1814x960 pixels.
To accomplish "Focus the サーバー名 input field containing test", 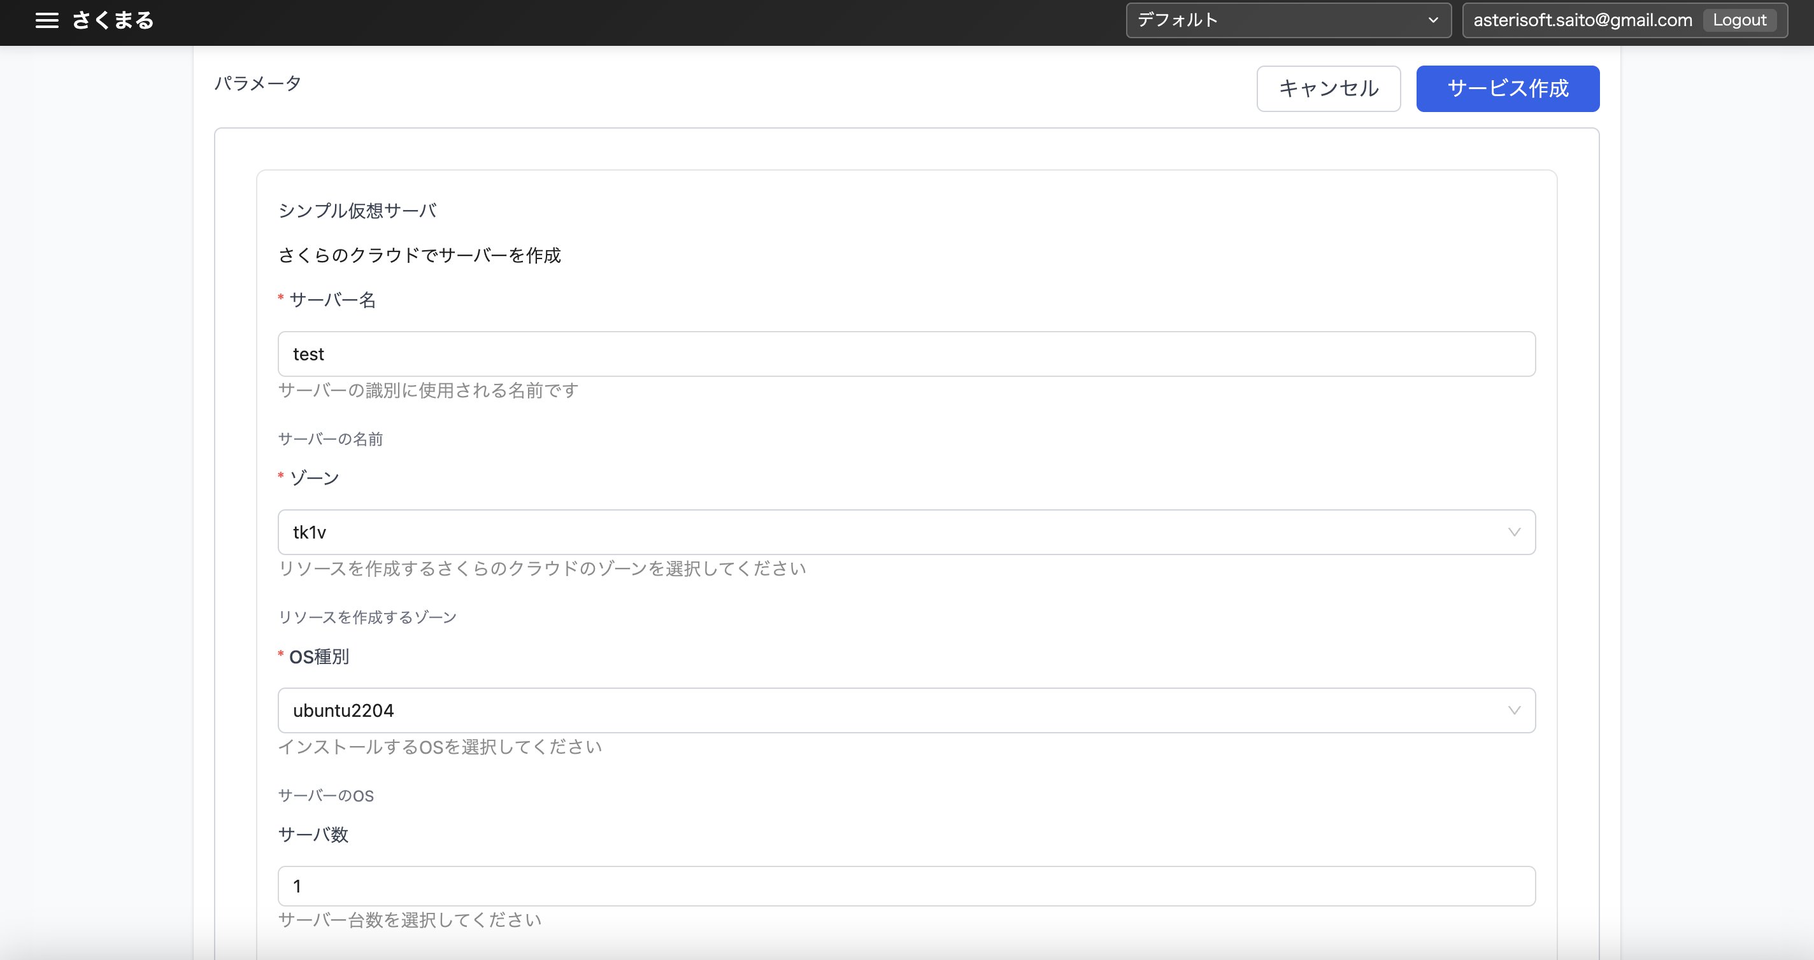I will click(x=906, y=354).
